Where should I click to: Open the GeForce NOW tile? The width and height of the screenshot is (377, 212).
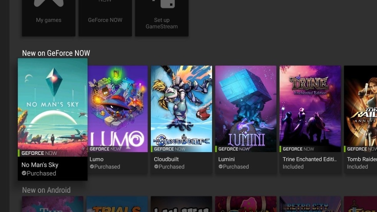(x=105, y=18)
